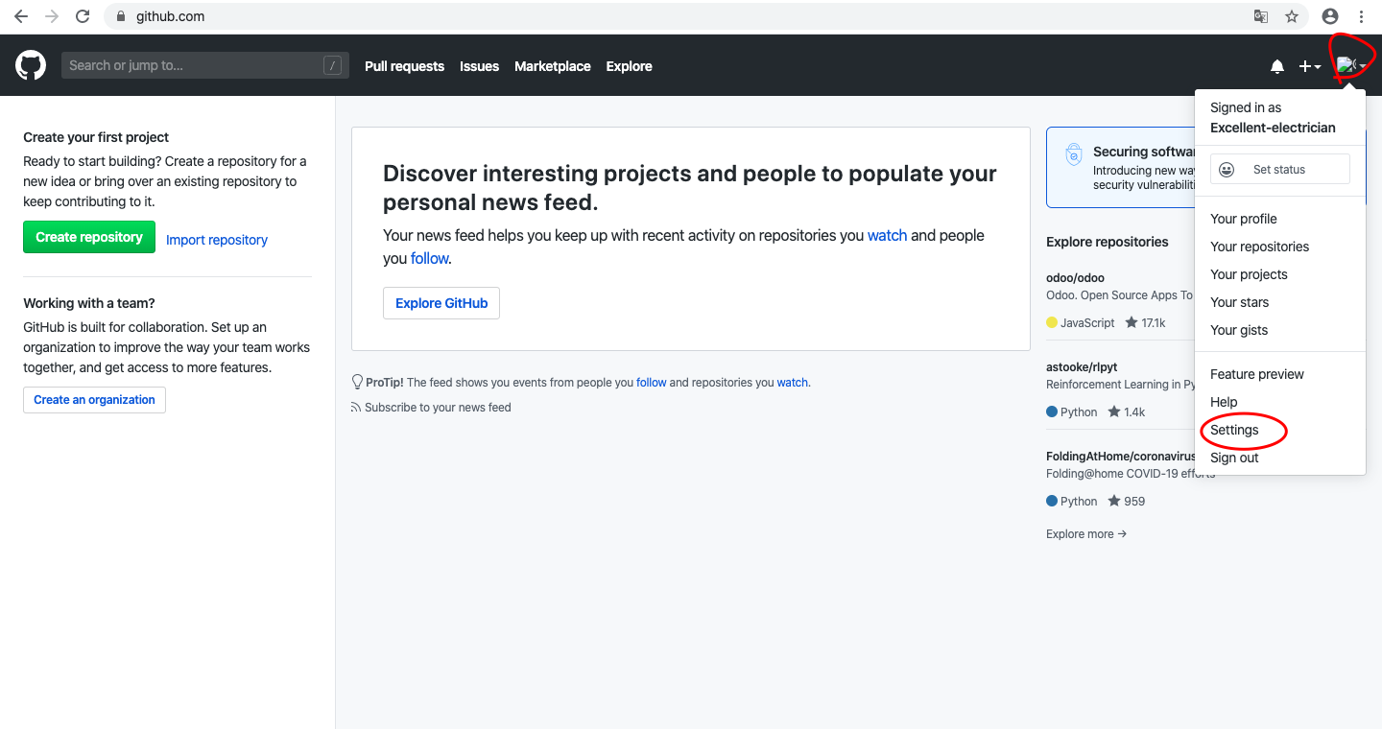Image resolution: width=1382 pixels, height=729 pixels.
Task: Click the Create your first project heading
Action: coord(96,137)
